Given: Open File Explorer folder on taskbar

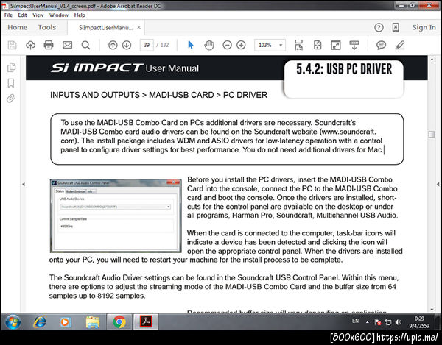Looking at the screenshot, I should pyautogui.click(x=93, y=321).
